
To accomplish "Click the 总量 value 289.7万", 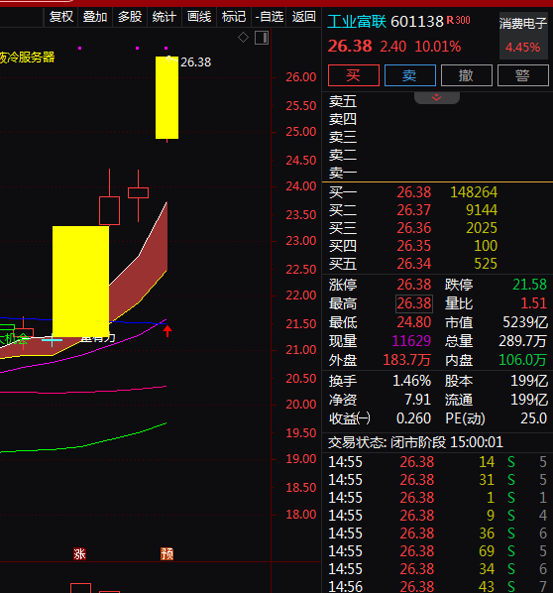I will pos(523,341).
